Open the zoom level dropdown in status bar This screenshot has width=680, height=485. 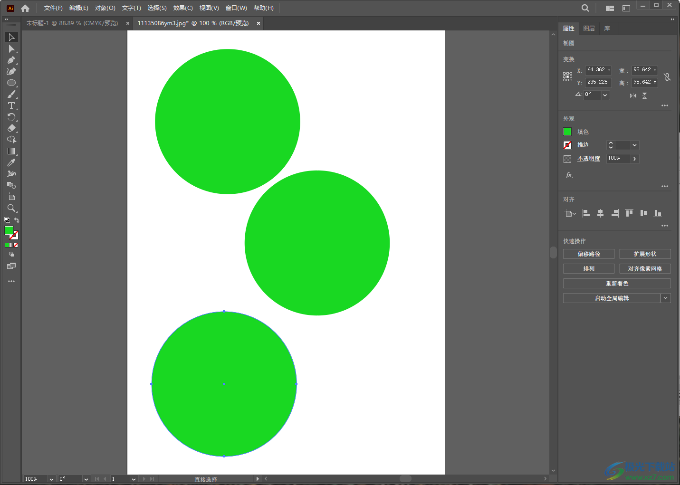[x=51, y=479]
